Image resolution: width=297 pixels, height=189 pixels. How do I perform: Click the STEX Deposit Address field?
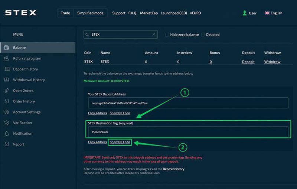coord(188,103)
